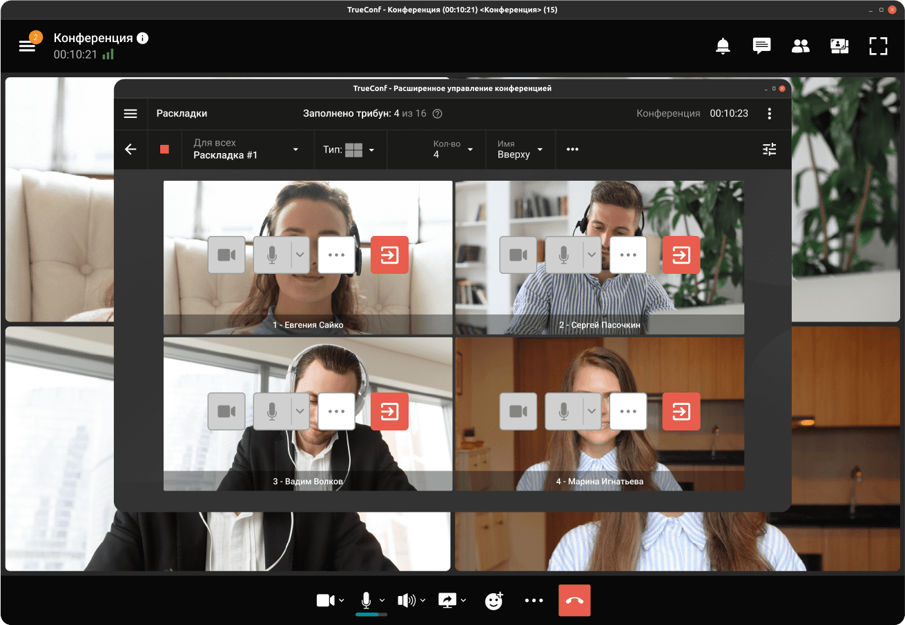Image resolution: width=905 pixels, height=625 pixels.
Task: Mute Вадим Волков's microphone
Action: (272, 412)
